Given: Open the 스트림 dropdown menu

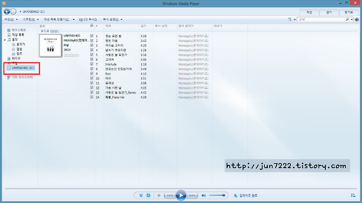Looking at the screenshot, I should tap(30, 19).
